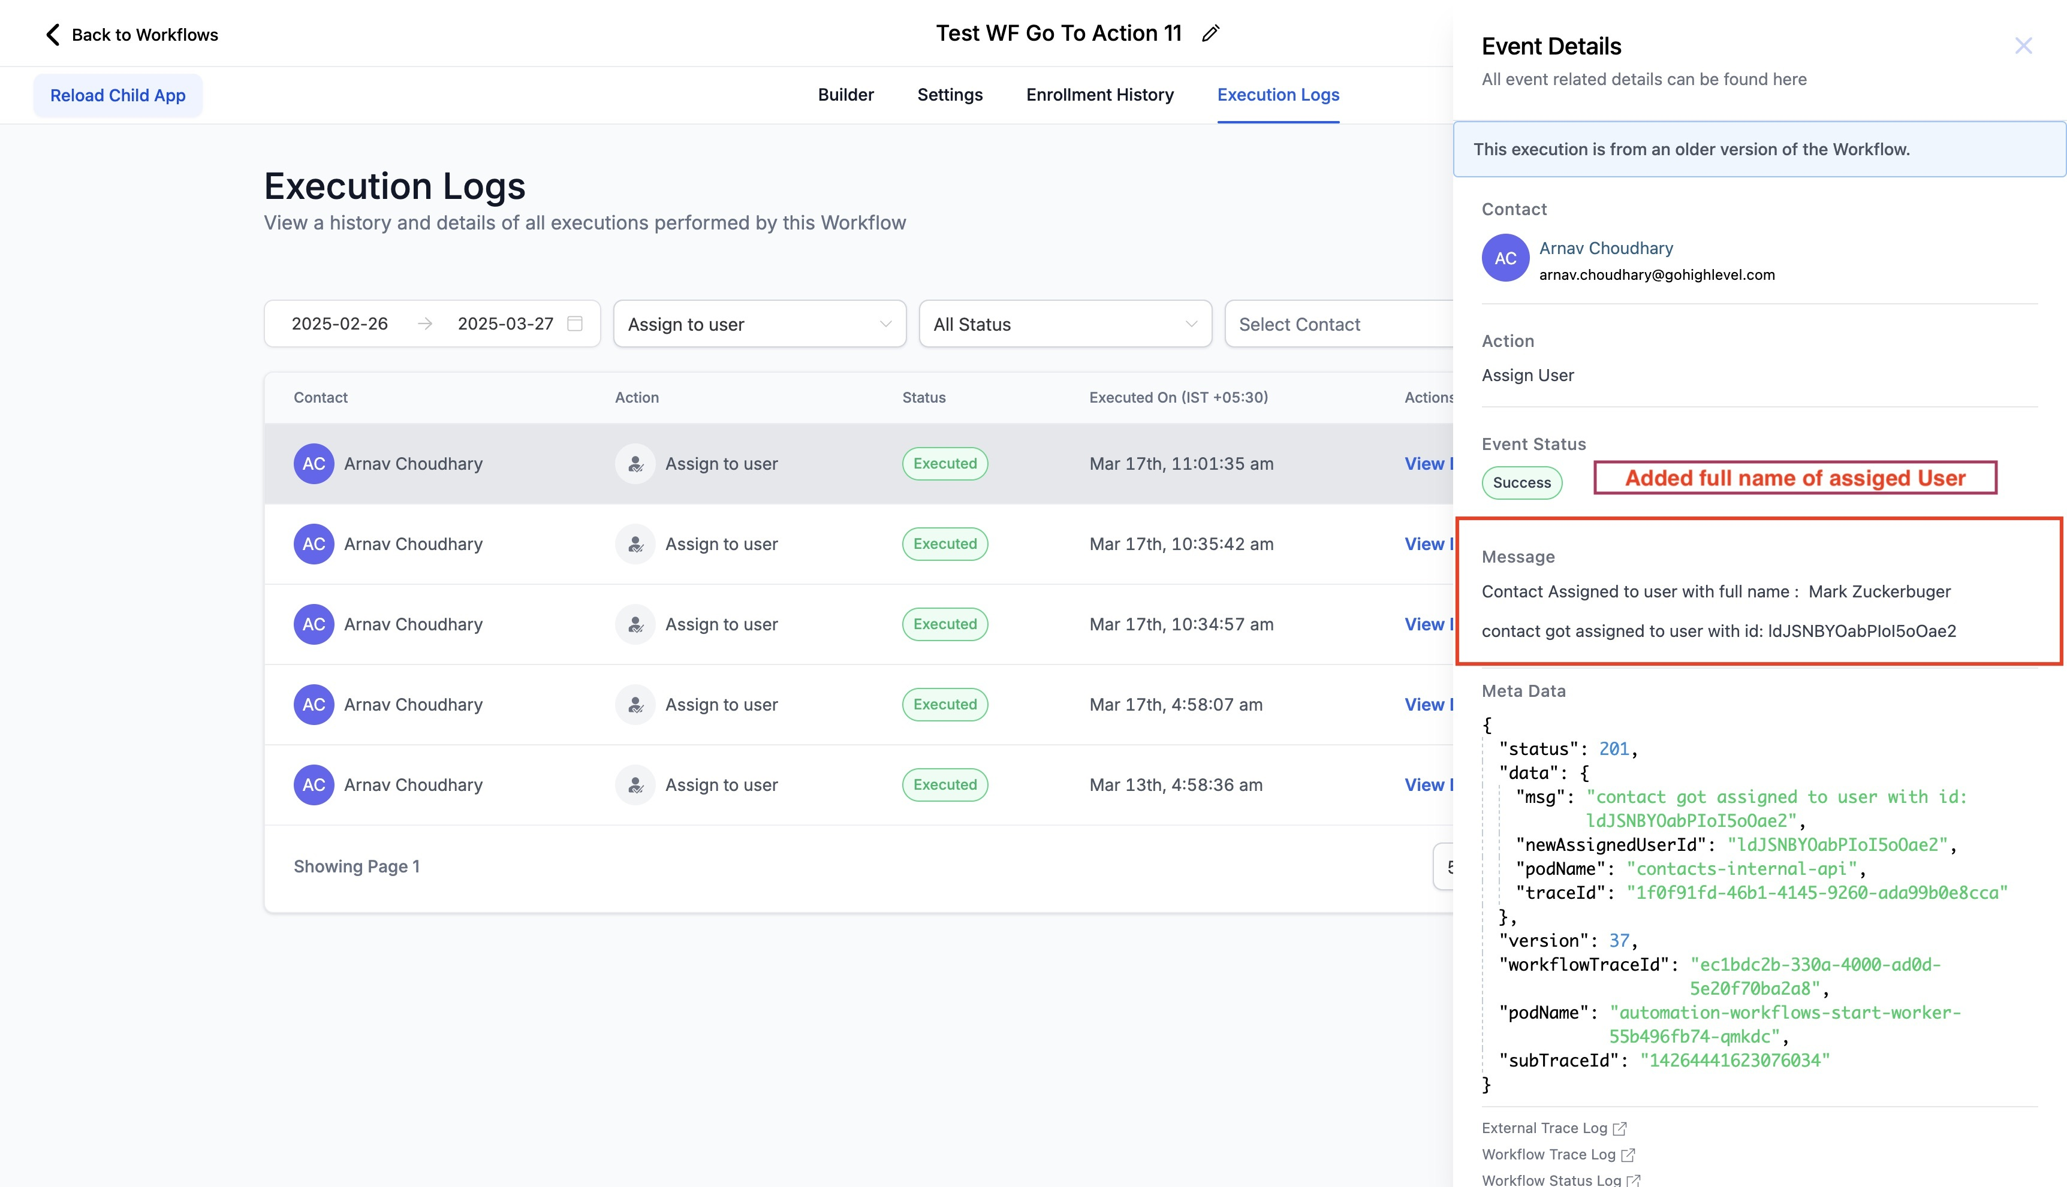Open the Settings tab

tap(950, 95)
